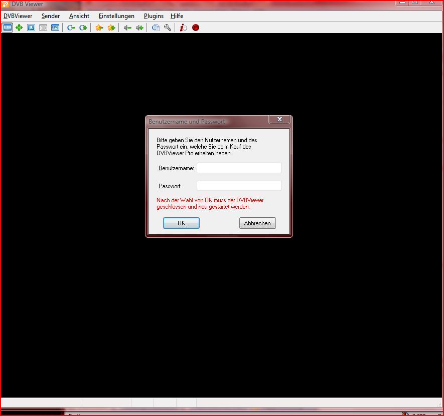Click the 'Passwort:' label
Screen dimensions: 444x416
pos(170,186)
